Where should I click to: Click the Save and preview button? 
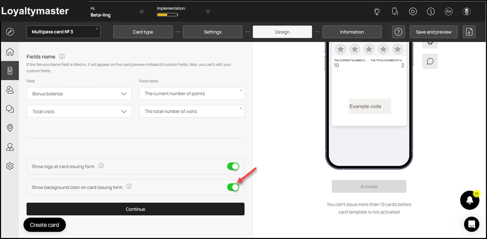pos(434,32)
